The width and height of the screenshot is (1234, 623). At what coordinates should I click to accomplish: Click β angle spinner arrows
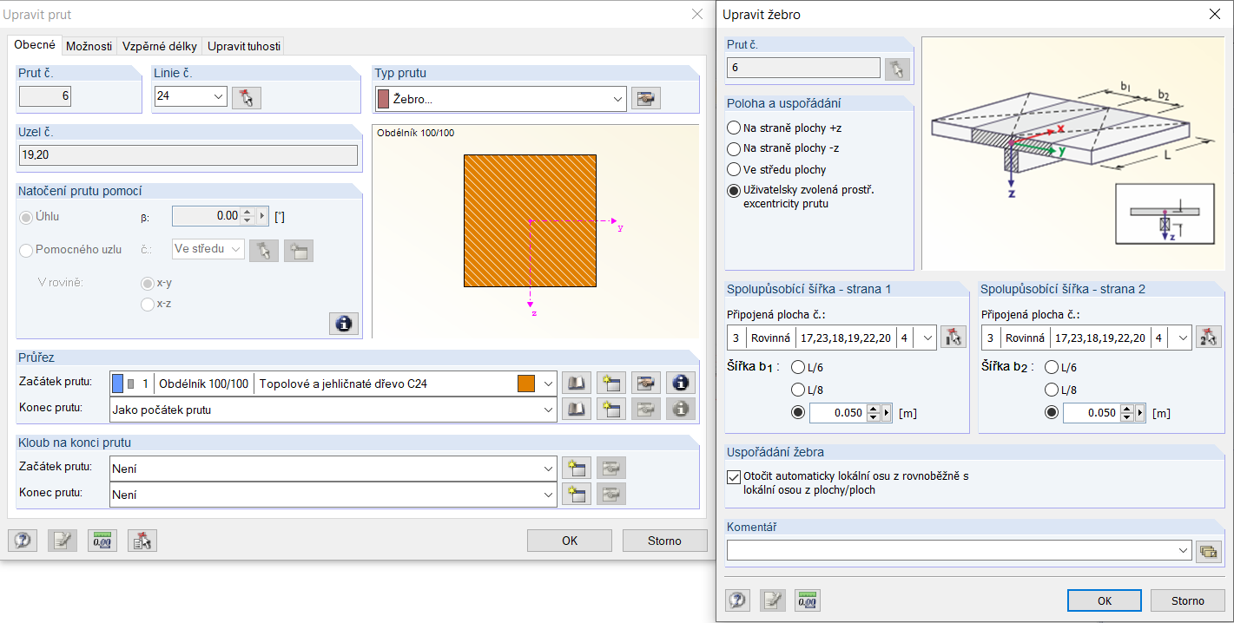pos(247,215)
